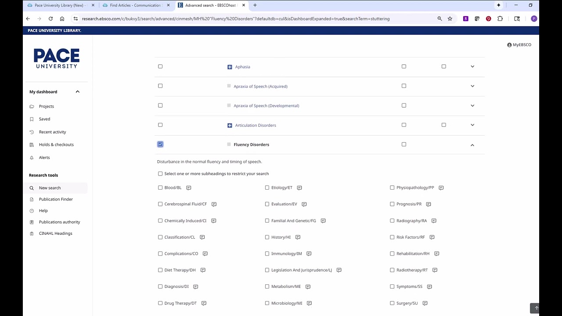Expand Aphasia tree with plus icon
This screenshot has width=562, height=316.
pos(230,67)
